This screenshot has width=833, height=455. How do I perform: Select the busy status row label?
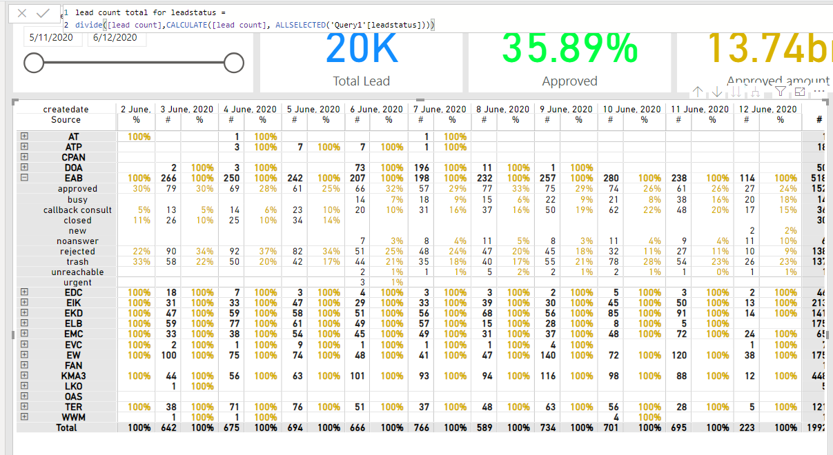(x=77, y=199)
